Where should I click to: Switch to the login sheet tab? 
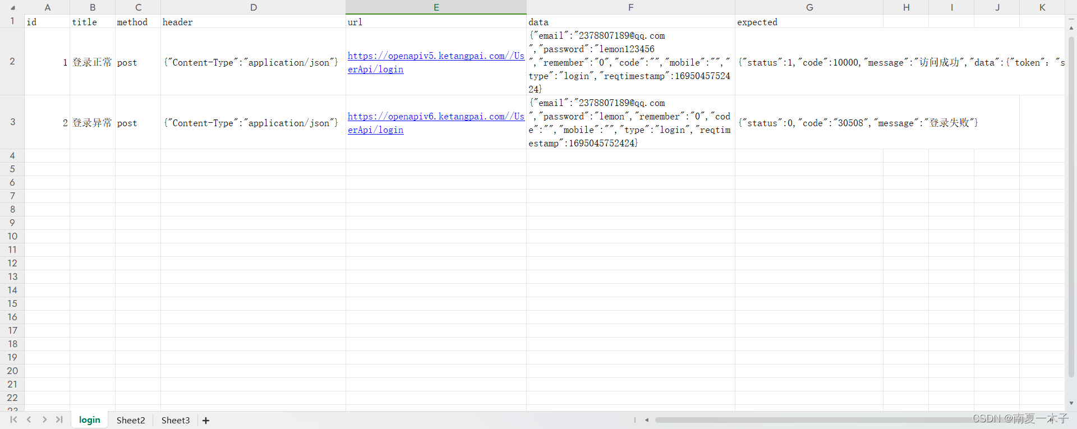tap(90, 420)
